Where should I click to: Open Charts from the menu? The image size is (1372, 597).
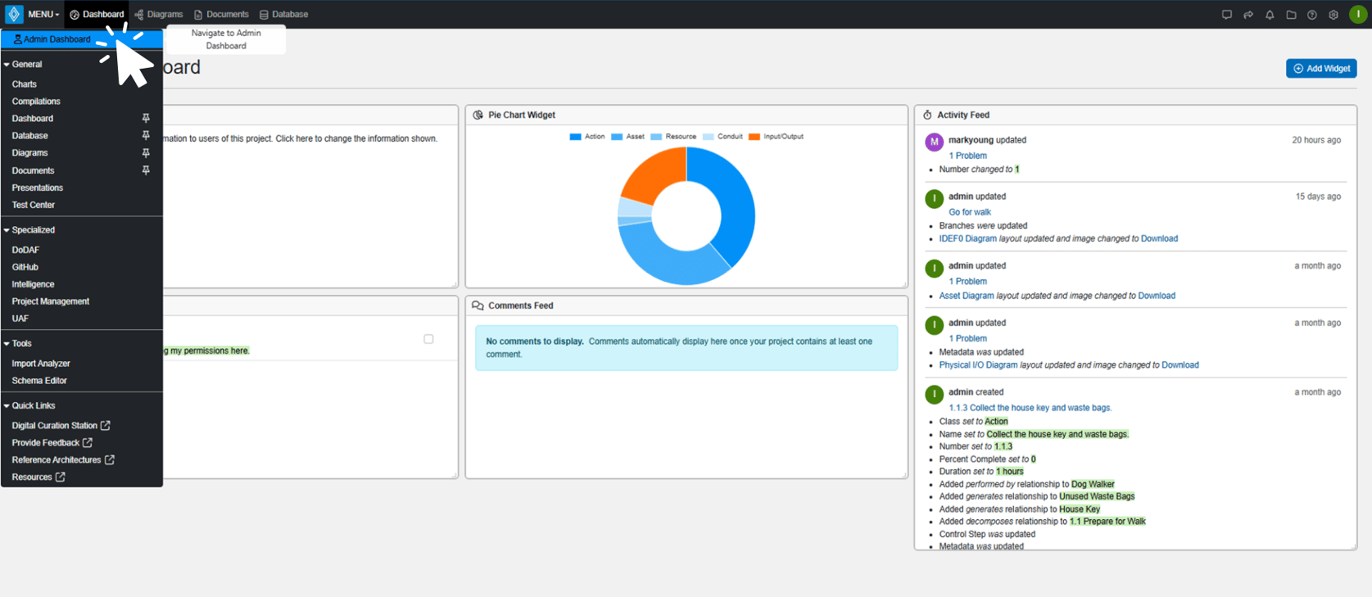(x=25, y=84)
